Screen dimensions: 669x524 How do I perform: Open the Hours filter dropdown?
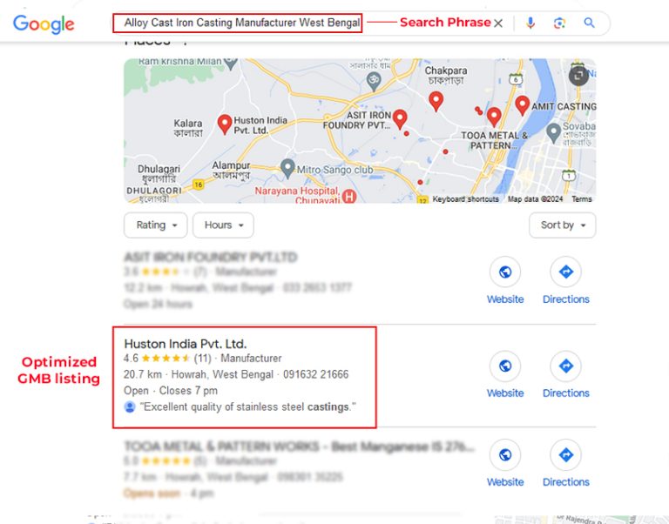pos(223,225)
